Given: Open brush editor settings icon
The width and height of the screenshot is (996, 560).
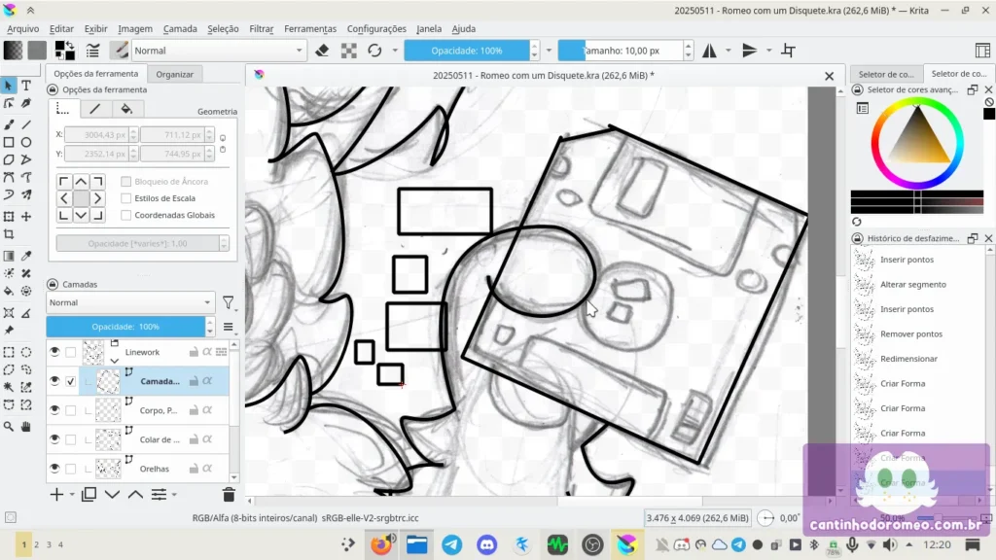Looking at the screenshot, I should [x=92, y=51].
